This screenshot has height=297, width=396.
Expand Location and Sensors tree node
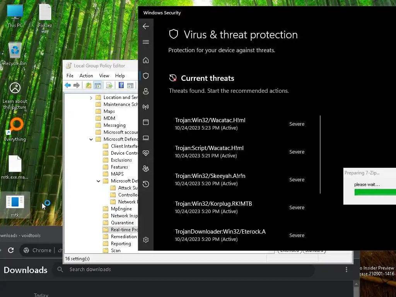91,98
